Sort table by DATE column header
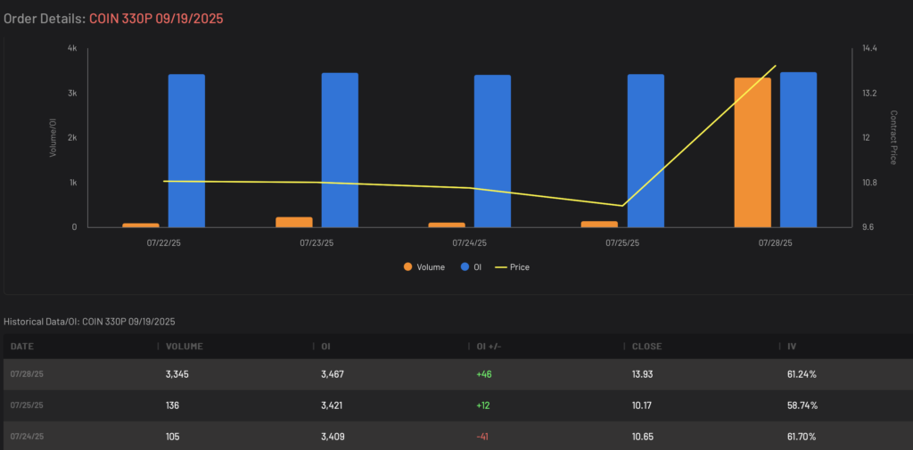The image size is (913, 450). 22,346
